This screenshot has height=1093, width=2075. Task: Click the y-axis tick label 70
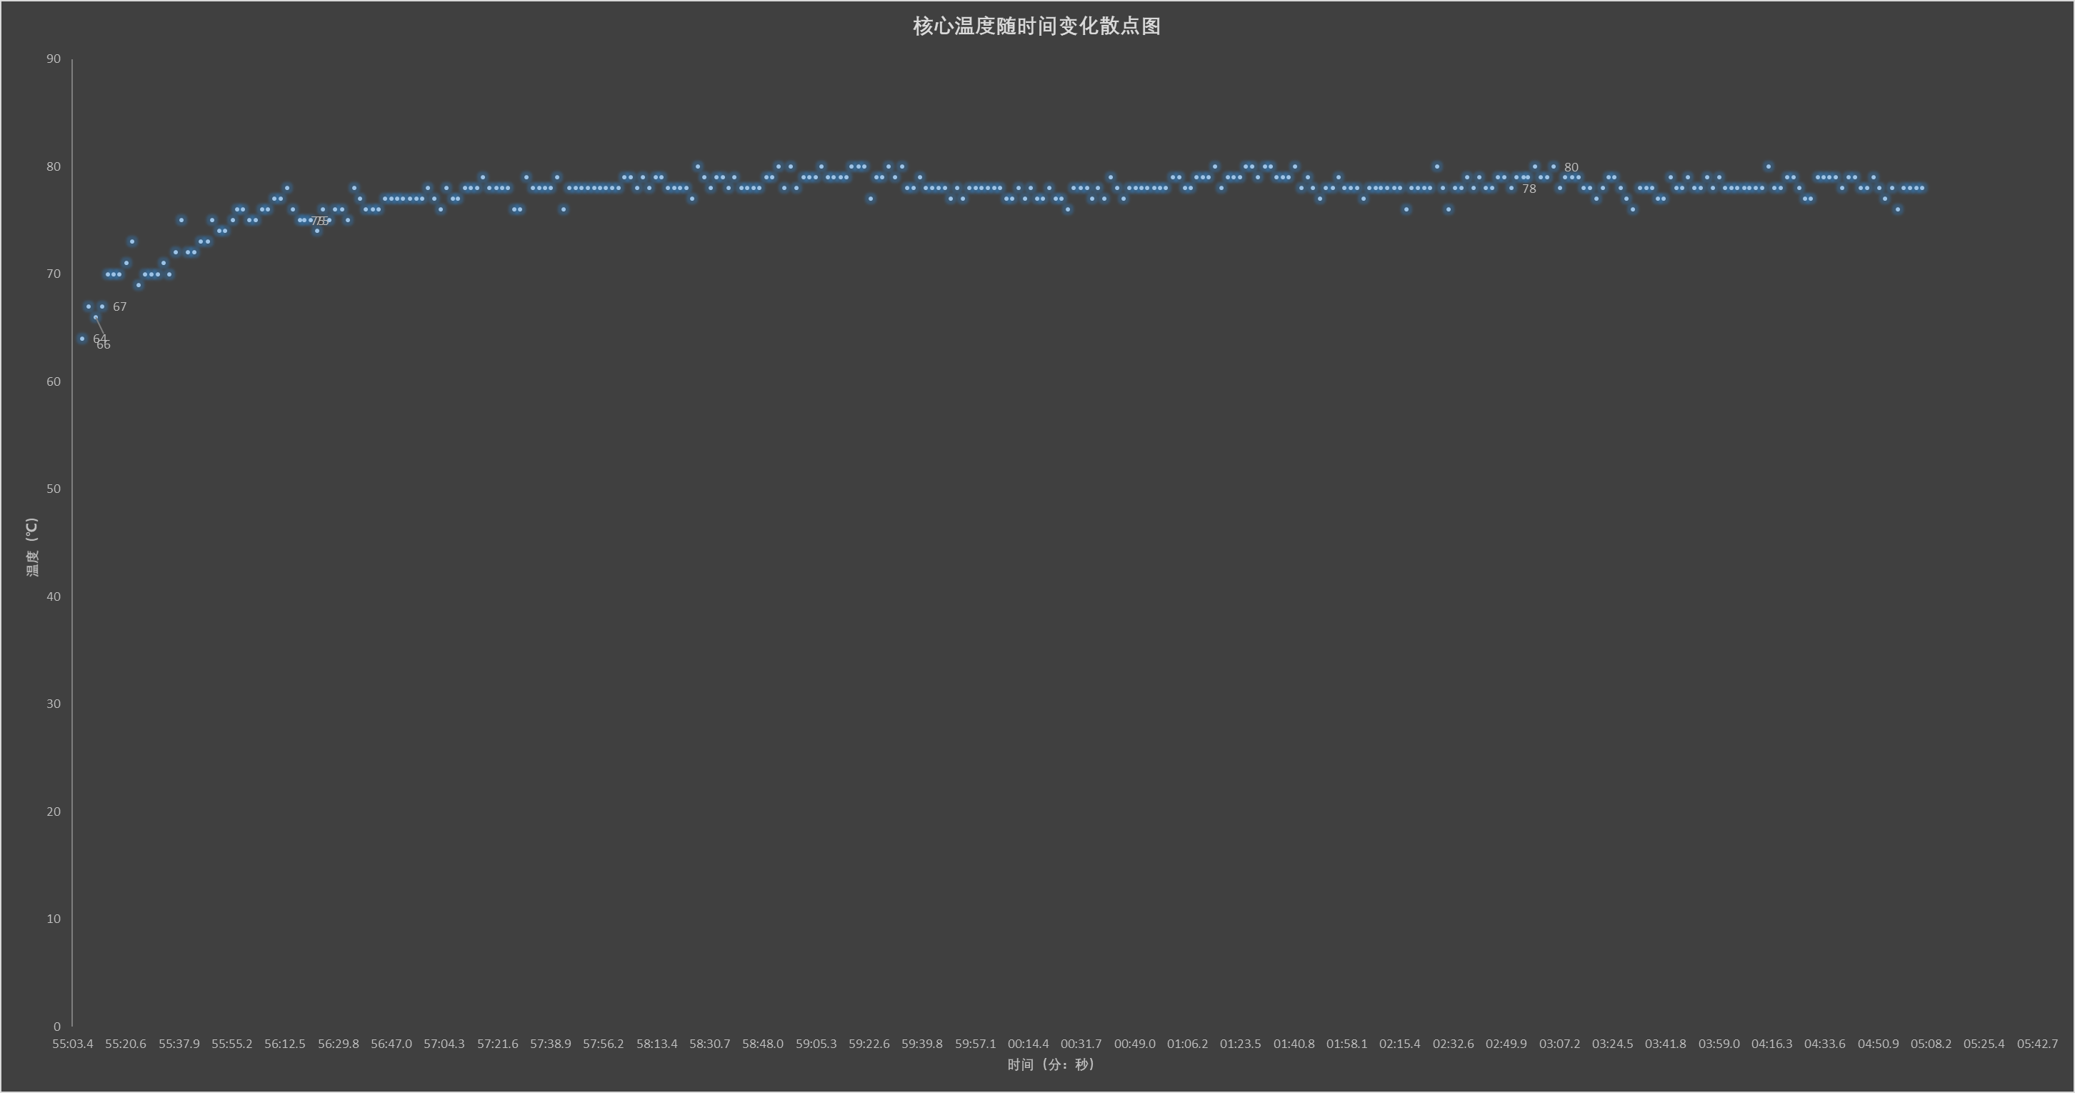53,274
